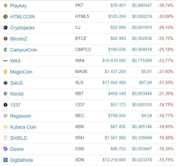Click the Desire purple logo icon
This screenshot has height=166, width=176.
[5, 149]
